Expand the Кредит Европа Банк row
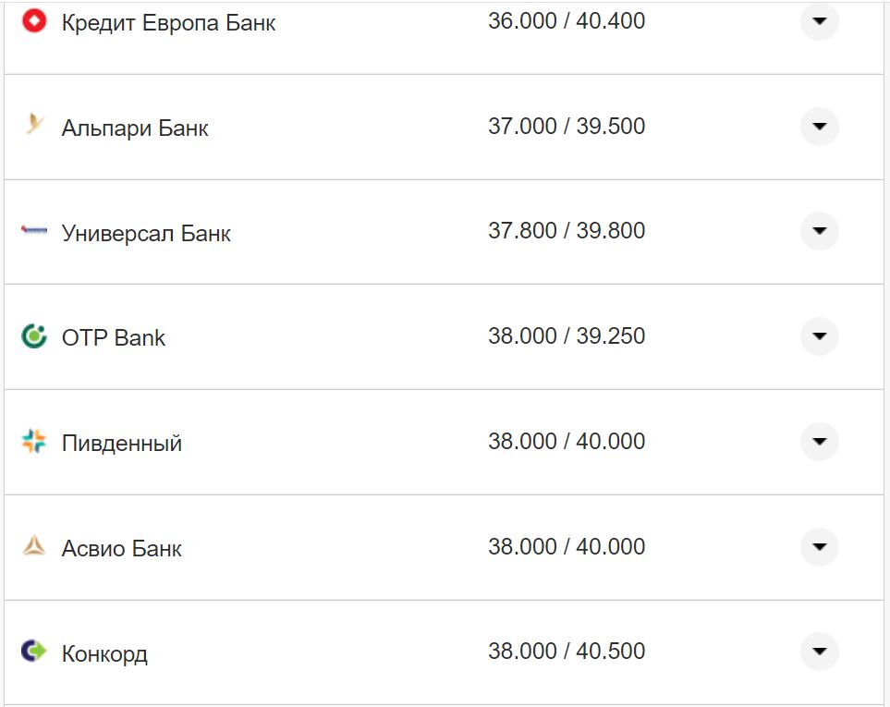The height and width of the screenshot is (707, 890). (819, 21)
